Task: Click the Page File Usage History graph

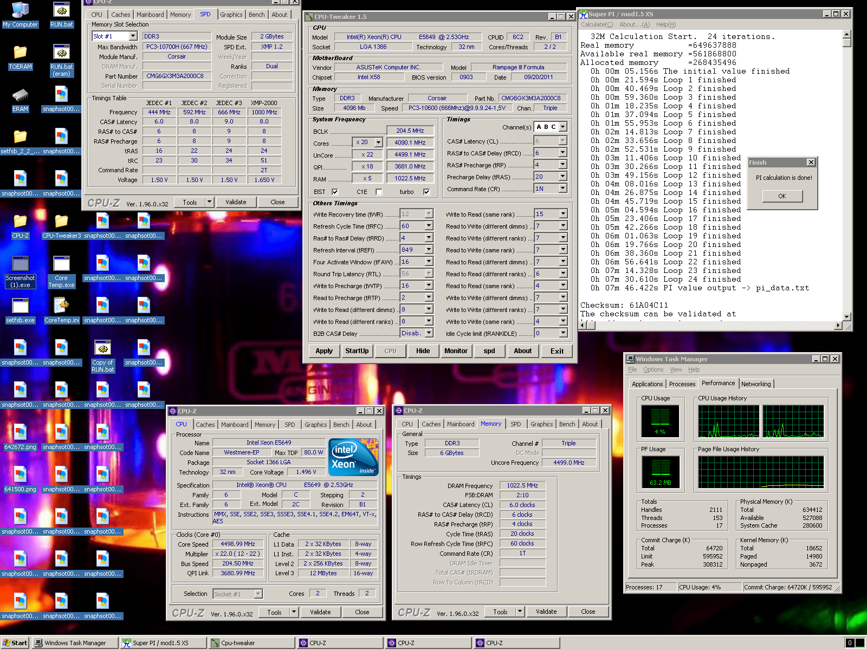Action: [761, 471]
